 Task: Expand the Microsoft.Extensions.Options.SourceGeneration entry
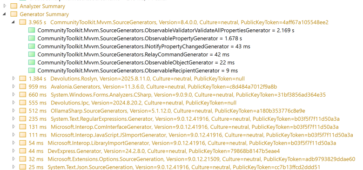coord(13,159)
